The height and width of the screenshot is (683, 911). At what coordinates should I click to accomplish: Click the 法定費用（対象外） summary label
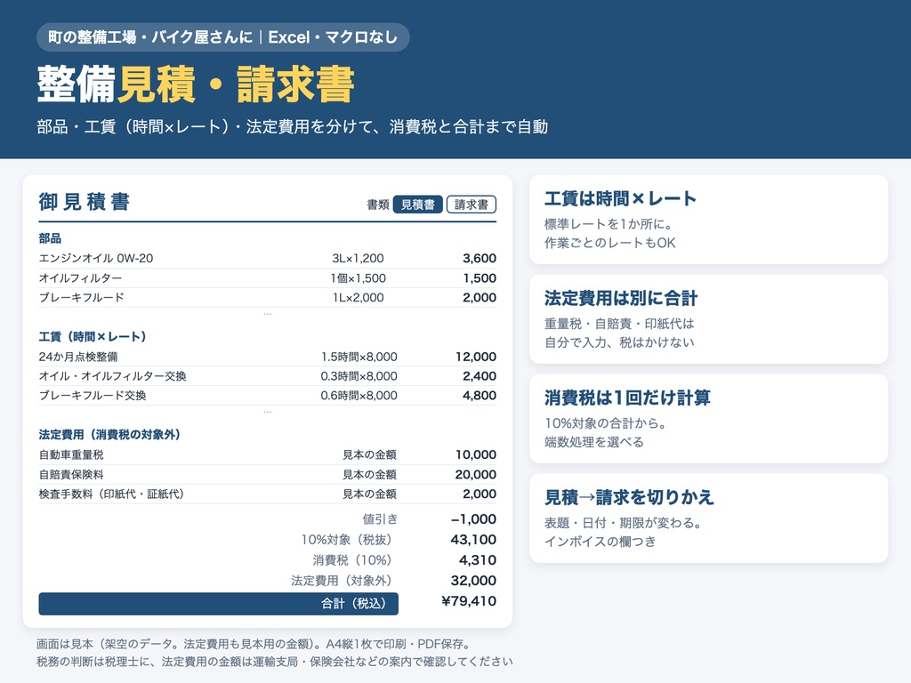click(341, 580)
